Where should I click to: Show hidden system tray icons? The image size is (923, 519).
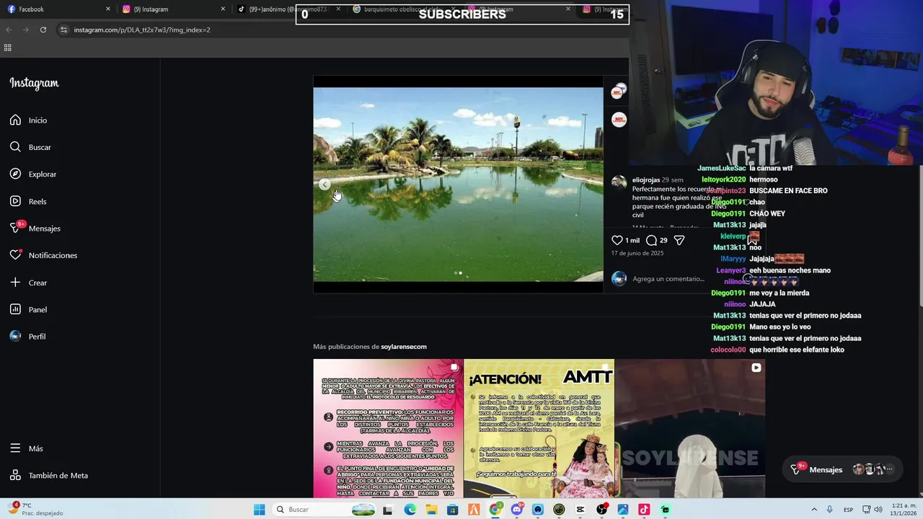(814, 510)
